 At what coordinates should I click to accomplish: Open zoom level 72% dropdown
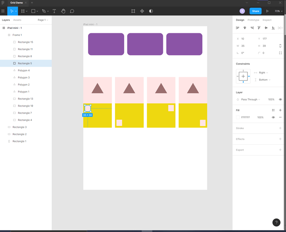tap(279, 11)
